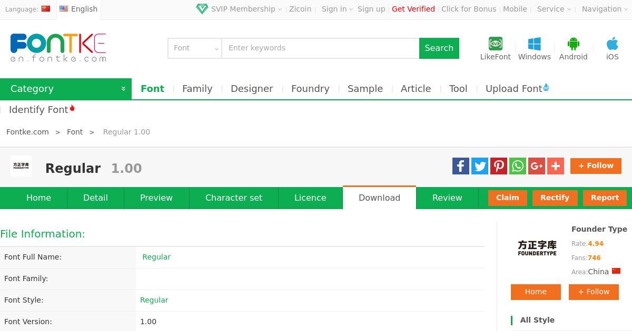
Task: Go to Fontke.com breadcrumb
Action: (x=27, y=132)
